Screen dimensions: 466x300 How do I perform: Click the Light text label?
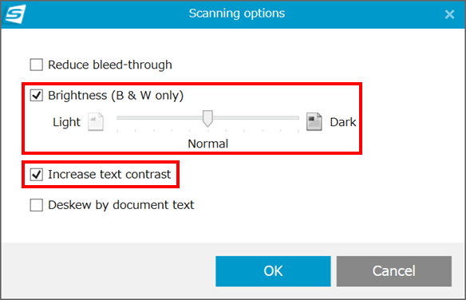pyautogui.click(x=66, y=122)
